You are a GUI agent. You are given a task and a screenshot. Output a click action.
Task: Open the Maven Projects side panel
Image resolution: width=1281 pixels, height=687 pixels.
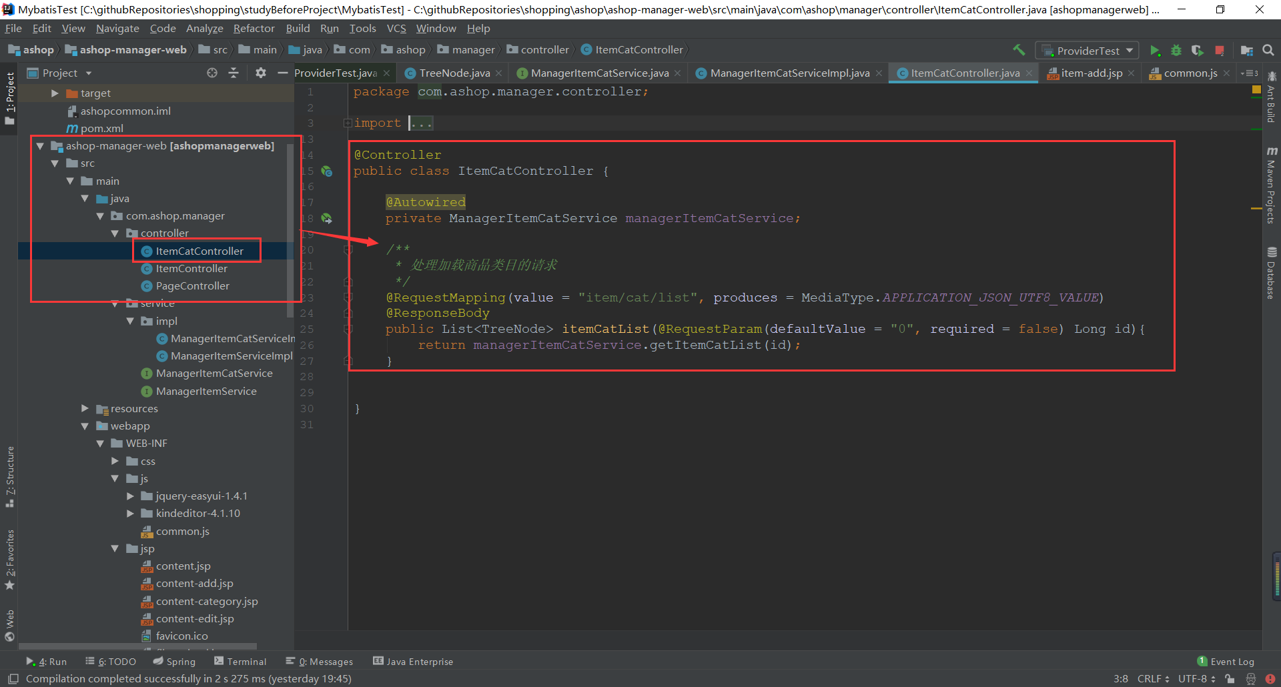point(1271,185)
